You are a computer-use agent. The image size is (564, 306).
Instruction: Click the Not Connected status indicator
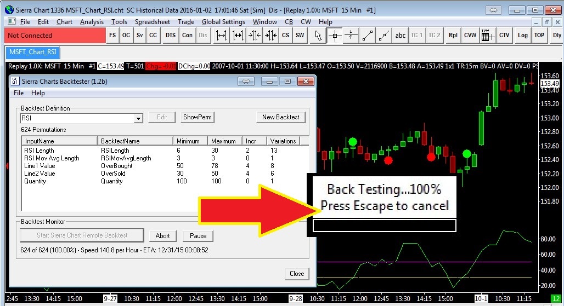55,36
